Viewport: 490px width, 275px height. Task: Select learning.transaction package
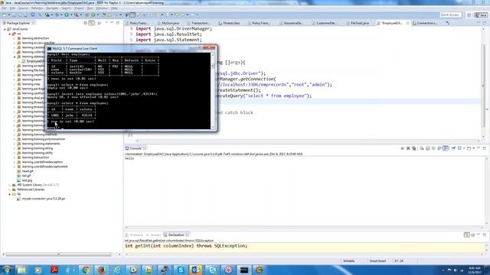[35, 157]
